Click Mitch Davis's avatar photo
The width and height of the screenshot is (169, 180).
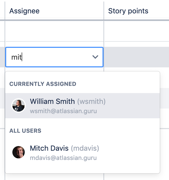[19, 152]
